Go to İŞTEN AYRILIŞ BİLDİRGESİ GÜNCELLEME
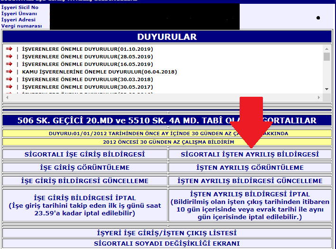 [250, 181]
